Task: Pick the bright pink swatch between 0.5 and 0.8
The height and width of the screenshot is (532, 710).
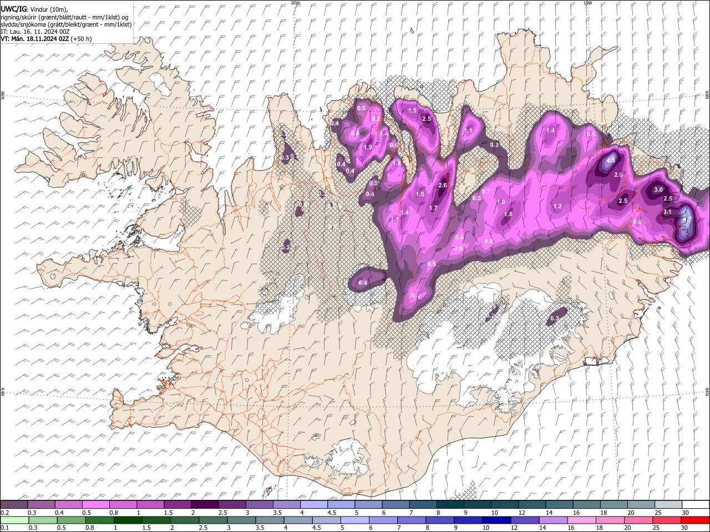Action: click(95, 505)
